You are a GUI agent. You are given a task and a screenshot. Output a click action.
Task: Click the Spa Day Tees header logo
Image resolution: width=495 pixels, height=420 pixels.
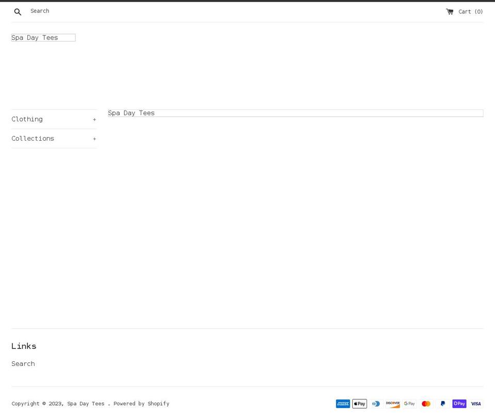coord(35,38)
